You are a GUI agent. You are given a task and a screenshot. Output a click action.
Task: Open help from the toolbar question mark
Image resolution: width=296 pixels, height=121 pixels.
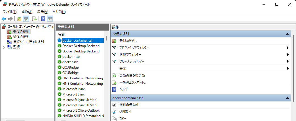coord(43,19)
